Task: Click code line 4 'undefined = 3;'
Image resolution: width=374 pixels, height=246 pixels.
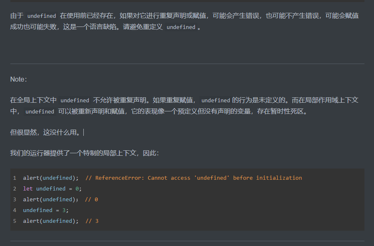Action: tap(46, 210)
